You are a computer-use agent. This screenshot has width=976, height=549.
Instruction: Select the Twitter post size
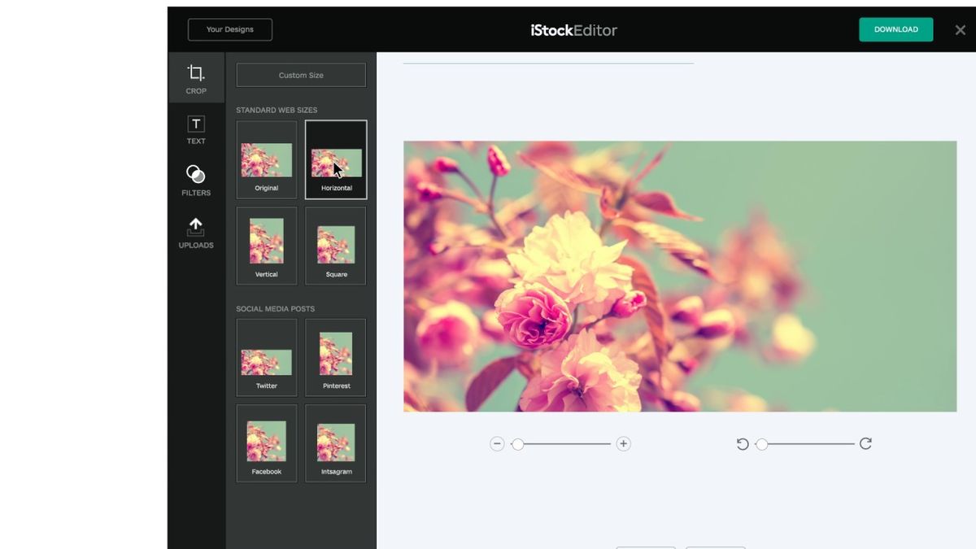pyautogui.click(x=266, y=357)
